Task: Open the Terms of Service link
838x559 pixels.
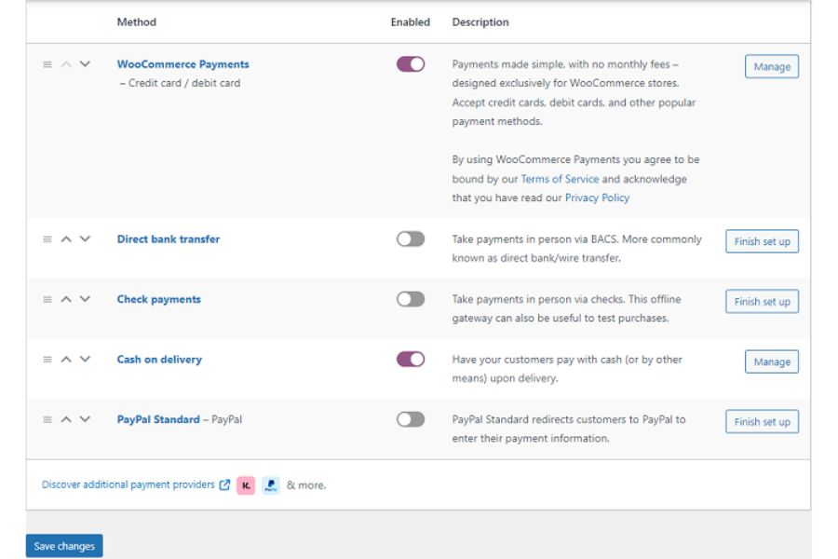Action: 560,179
